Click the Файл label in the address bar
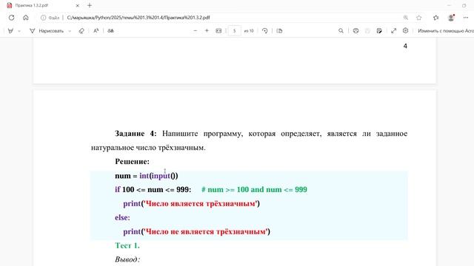Viewport: 474px width, 266px height. 54,18
